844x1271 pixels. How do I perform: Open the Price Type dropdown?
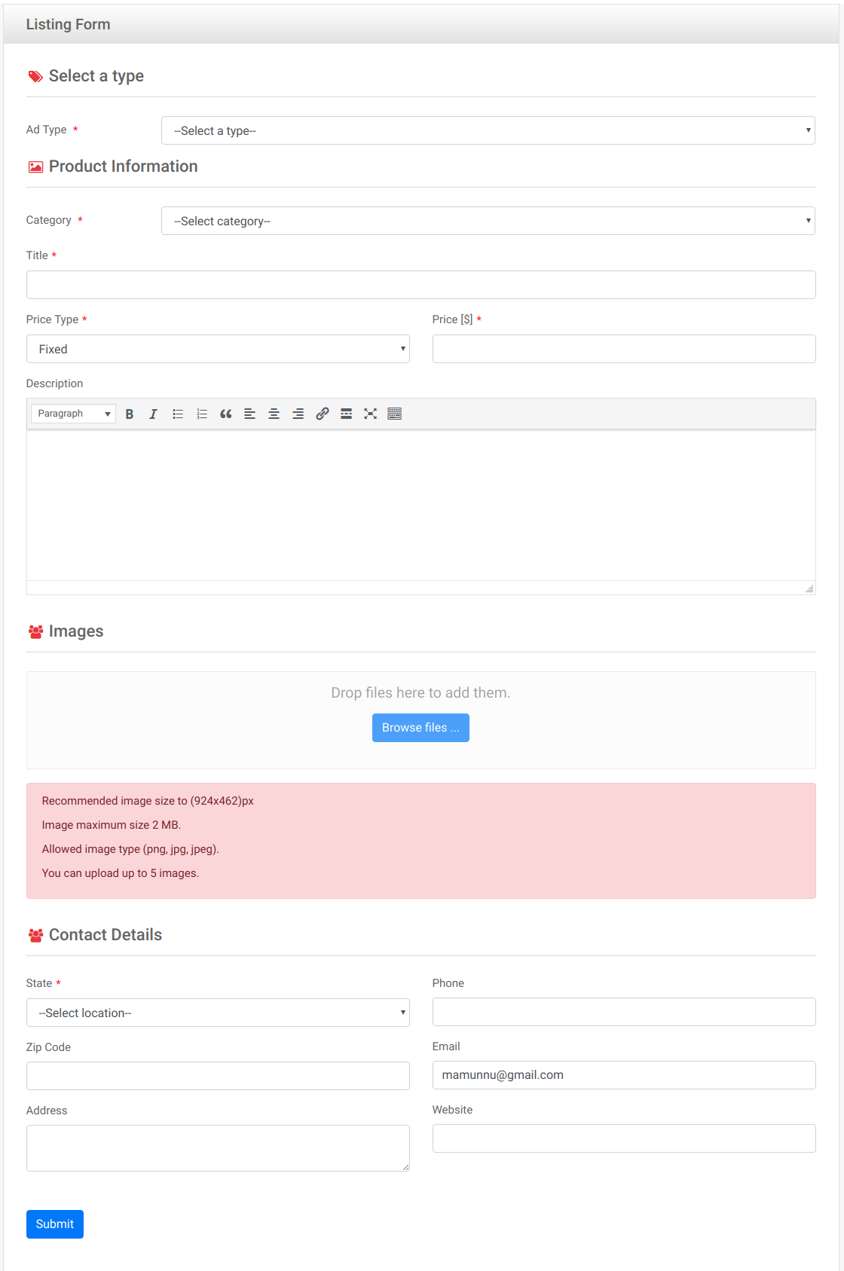(218, 349)
